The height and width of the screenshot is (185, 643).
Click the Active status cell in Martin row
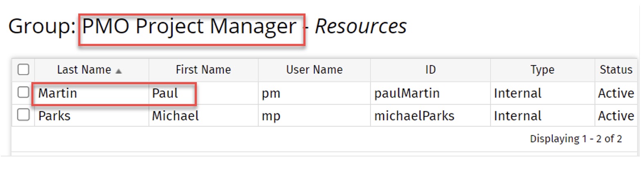(616, 93)
